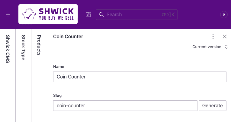Click the magnifying glass search icon
Viewport: 231px width, 122px height.
click(101, 14)
